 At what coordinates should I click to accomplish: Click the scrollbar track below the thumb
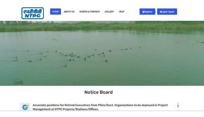click(178, 109)
